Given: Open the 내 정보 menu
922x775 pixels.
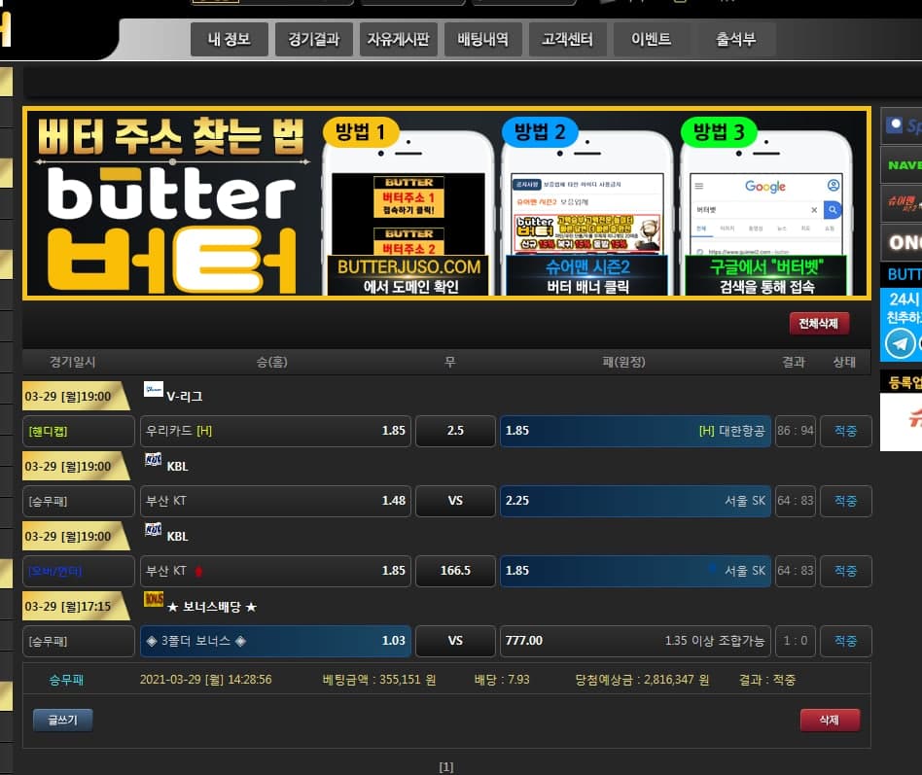Looking at the screenshot, I should point(230,40).
